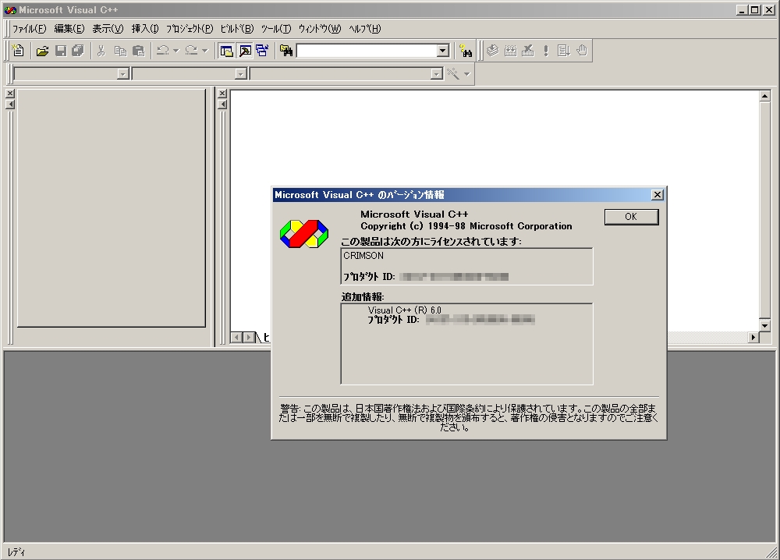Click the Stop Build icon
This screenshot has height=560, width=780.
pyautogui.click(x=528, y=51)
